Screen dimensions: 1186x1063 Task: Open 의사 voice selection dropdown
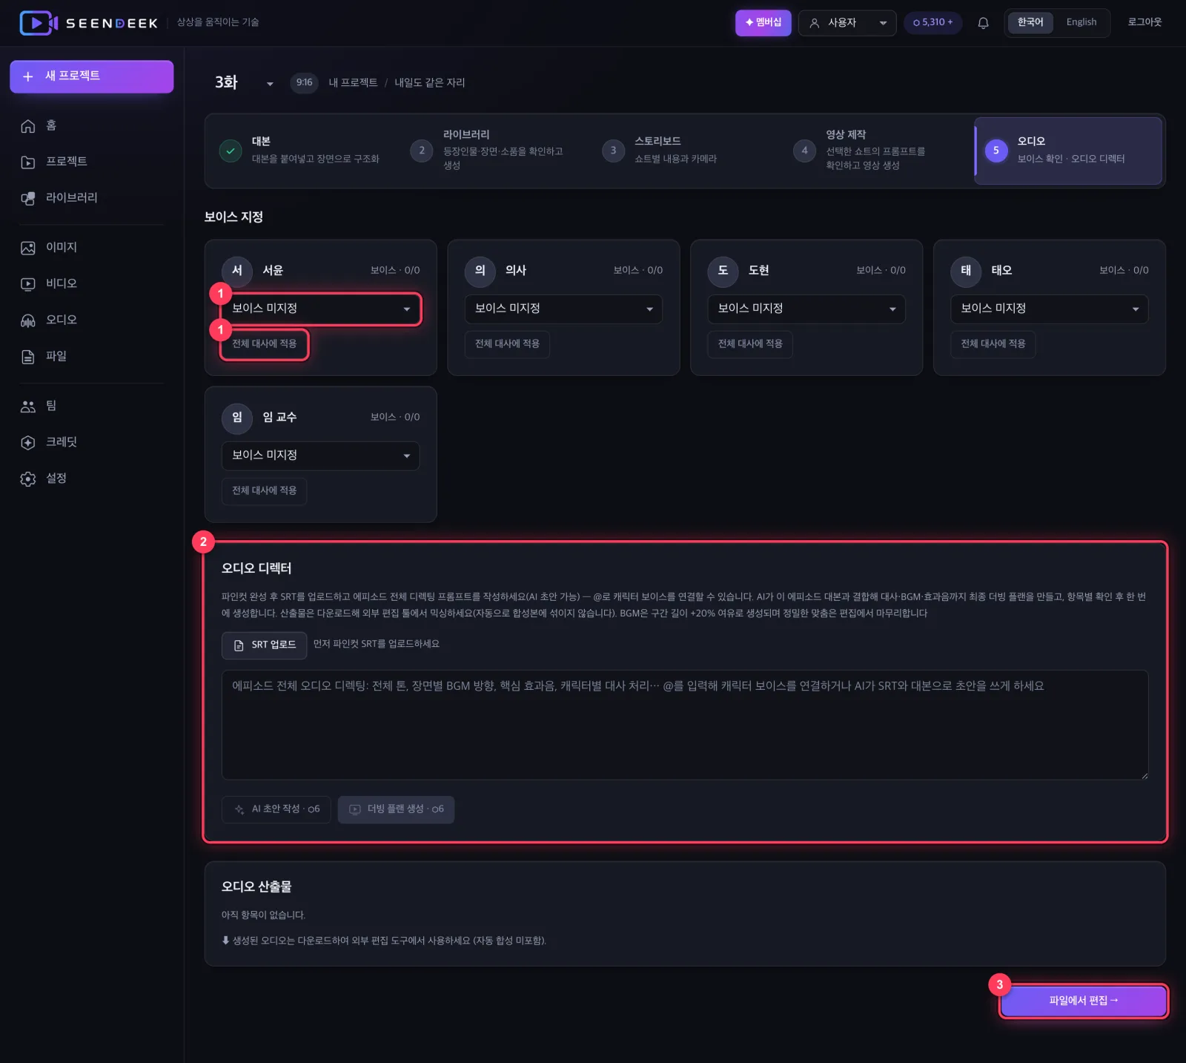click(x=563, y=309)
